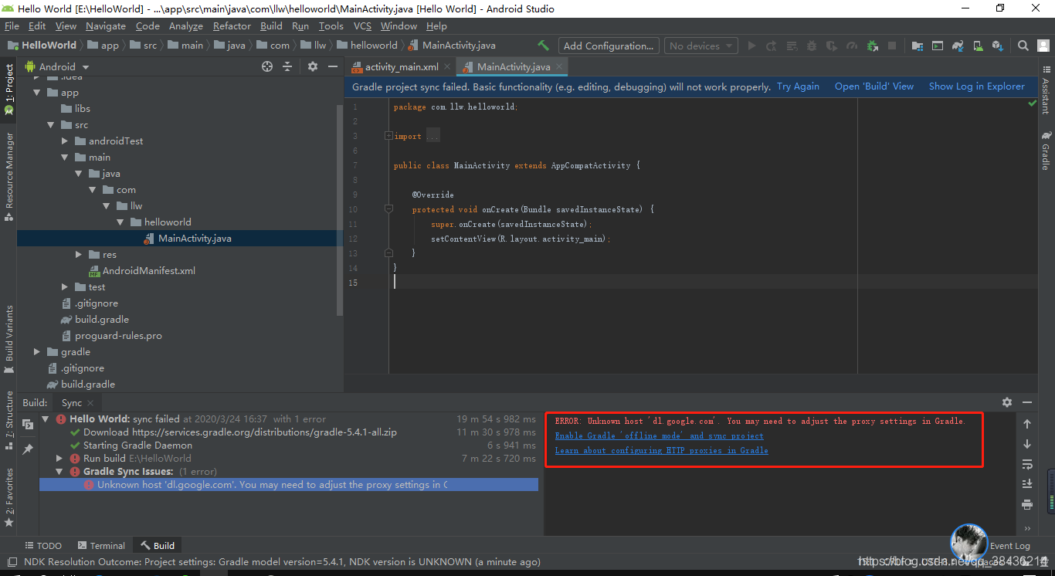Image resolution: width=1055 pixels, height=576 pixels.
Task: Click Learn about configuring HTTP proxies link
Action: tap(661, 450)
